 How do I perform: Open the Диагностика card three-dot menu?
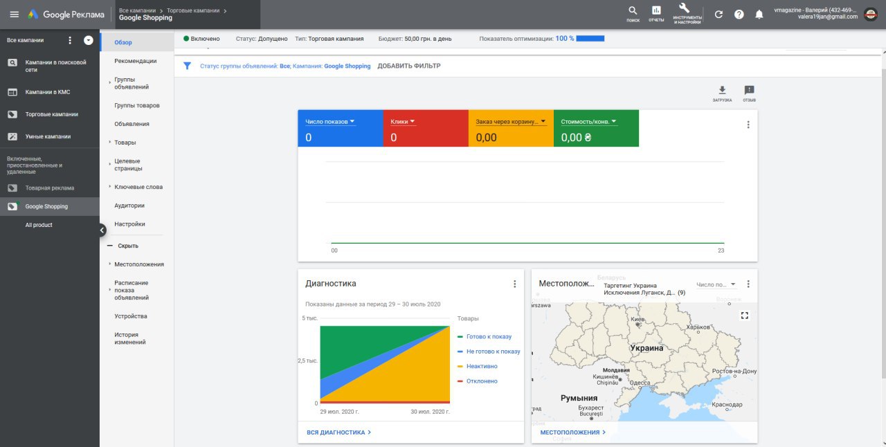click(514, 284)
